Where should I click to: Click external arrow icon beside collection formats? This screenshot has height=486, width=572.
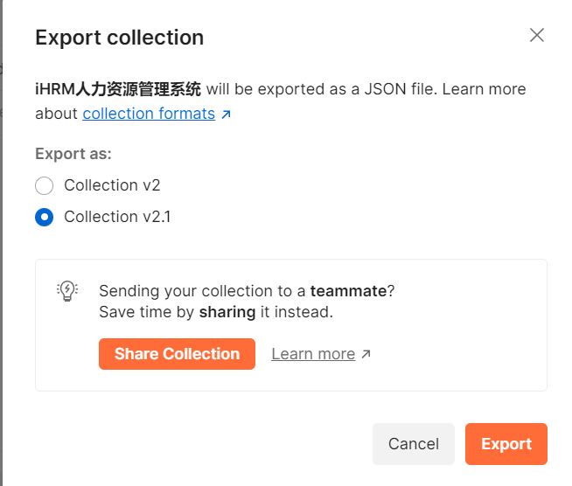click(227, 115)
